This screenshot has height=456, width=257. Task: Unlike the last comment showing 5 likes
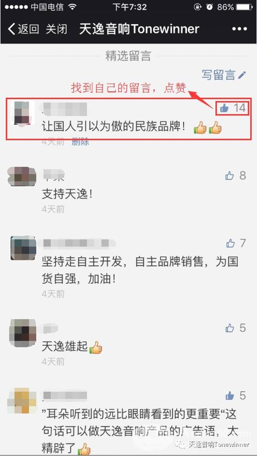[x=230, y=396]
